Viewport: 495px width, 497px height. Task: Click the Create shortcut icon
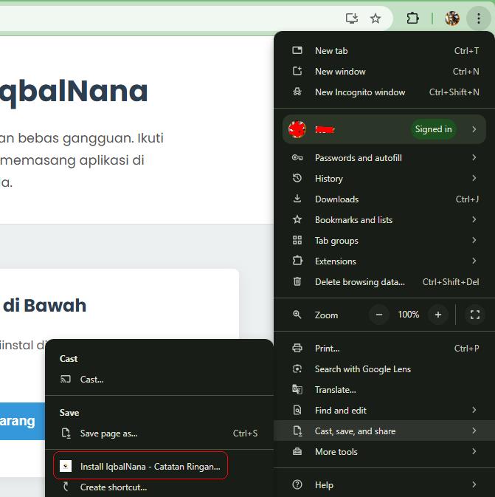tap(66, 487)
